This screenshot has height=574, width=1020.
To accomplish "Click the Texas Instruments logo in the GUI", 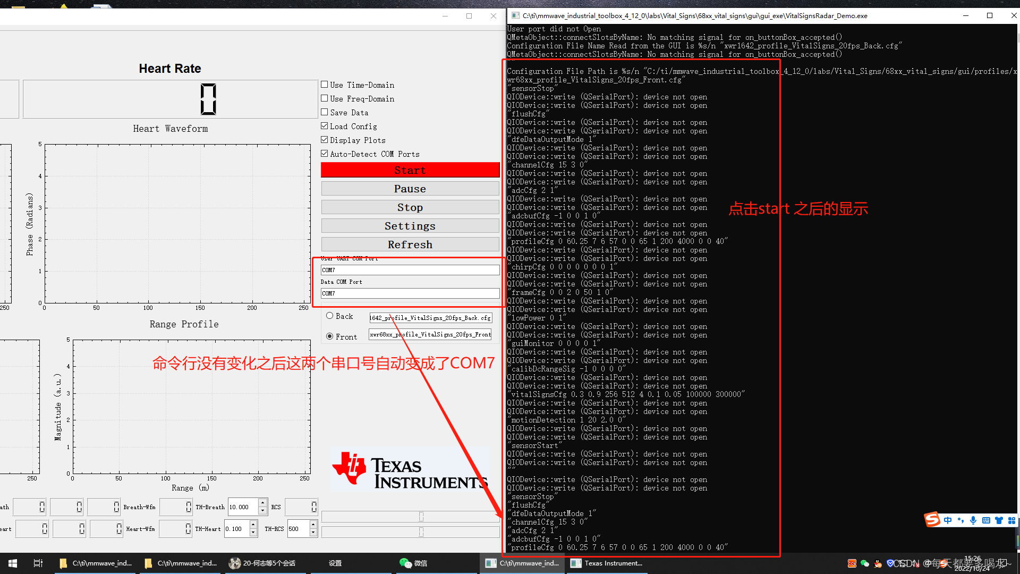I will pyautogui.click(x=410, y=470).
